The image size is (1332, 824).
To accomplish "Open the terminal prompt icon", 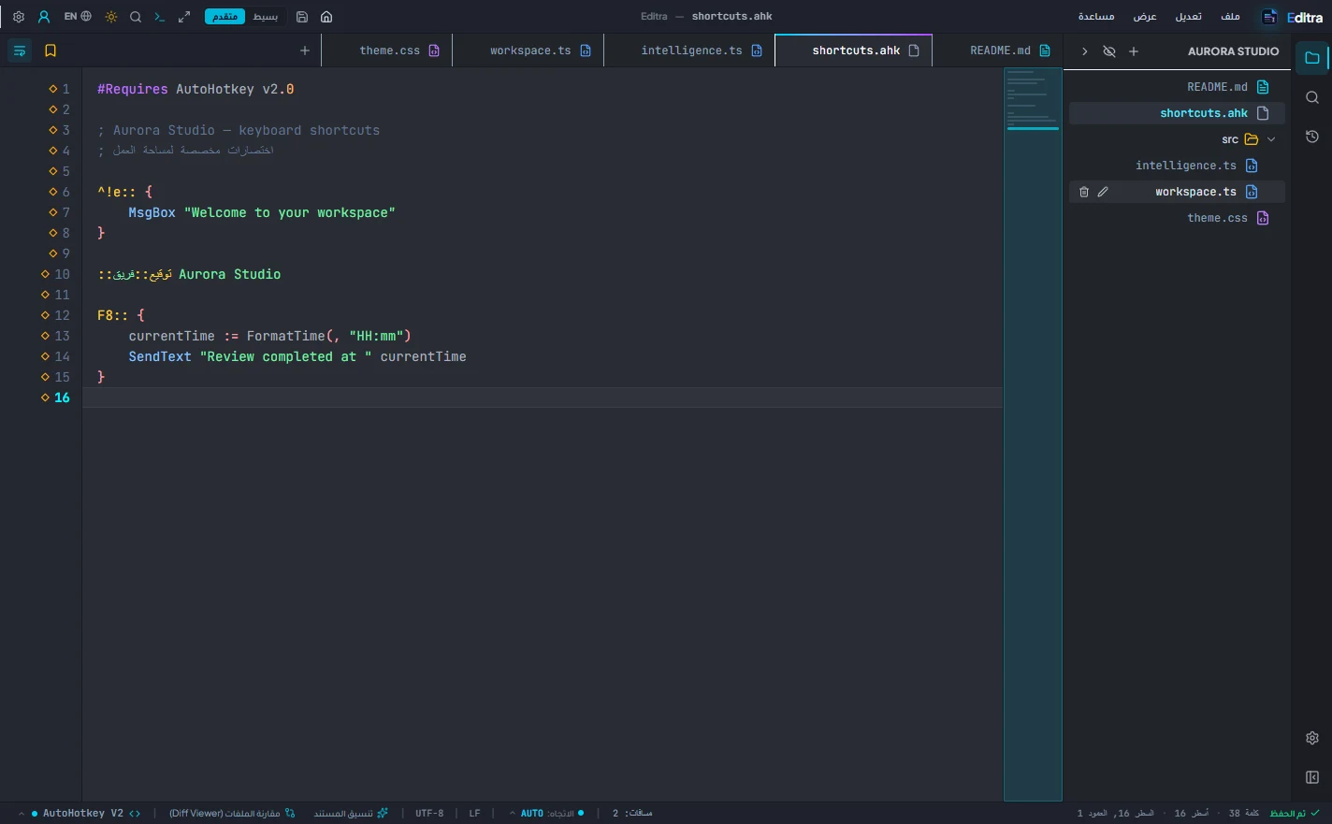I will (160, 17).
